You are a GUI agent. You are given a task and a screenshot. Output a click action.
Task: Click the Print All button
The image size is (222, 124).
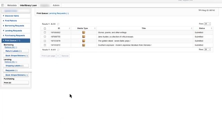click(16, 83)
